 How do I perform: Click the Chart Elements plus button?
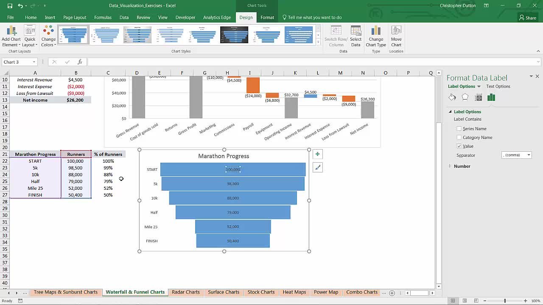click(317, 154)
